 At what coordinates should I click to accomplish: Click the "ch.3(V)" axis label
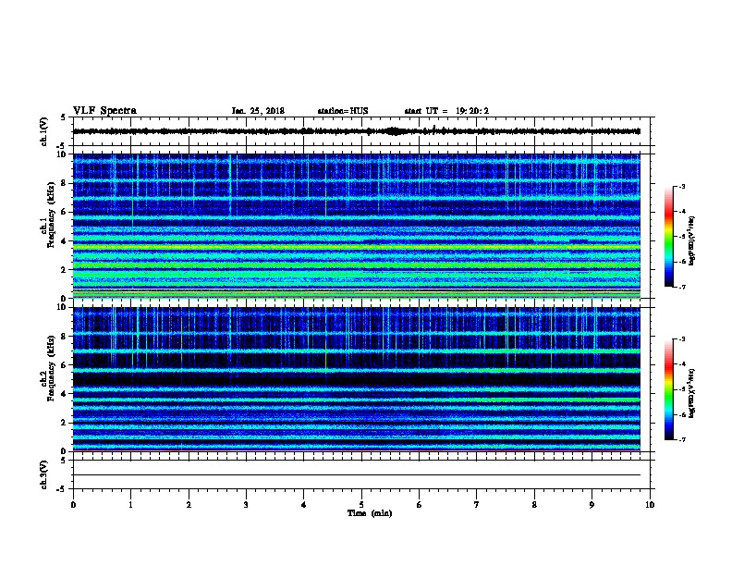pyautogui.click(x=44, y=474)
